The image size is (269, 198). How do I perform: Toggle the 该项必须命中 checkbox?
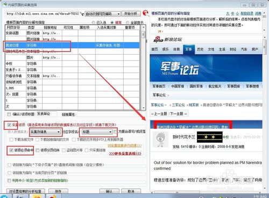[11, 150]
